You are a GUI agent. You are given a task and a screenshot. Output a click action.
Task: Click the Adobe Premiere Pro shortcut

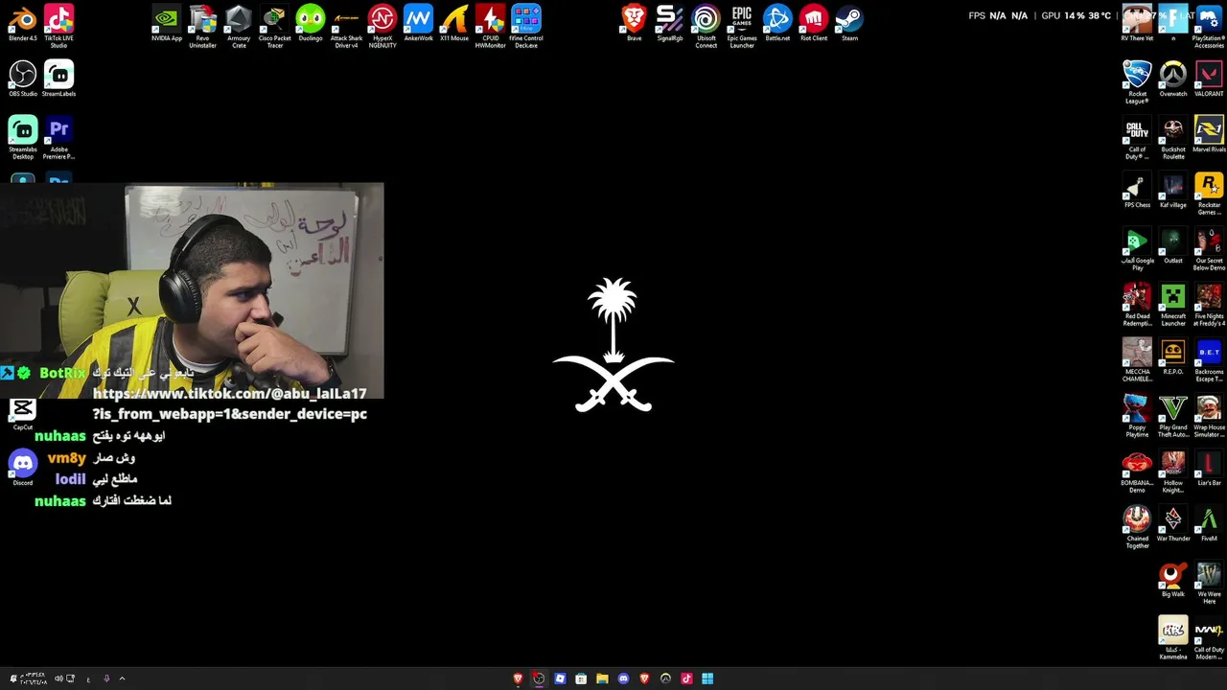pyautogui.click(x=58, y=137)
